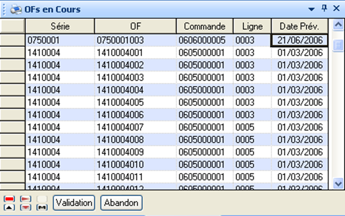The width and height of the screenshot is (345, 216).
Task: Sort by the Série column header
Action: [60, 26]
